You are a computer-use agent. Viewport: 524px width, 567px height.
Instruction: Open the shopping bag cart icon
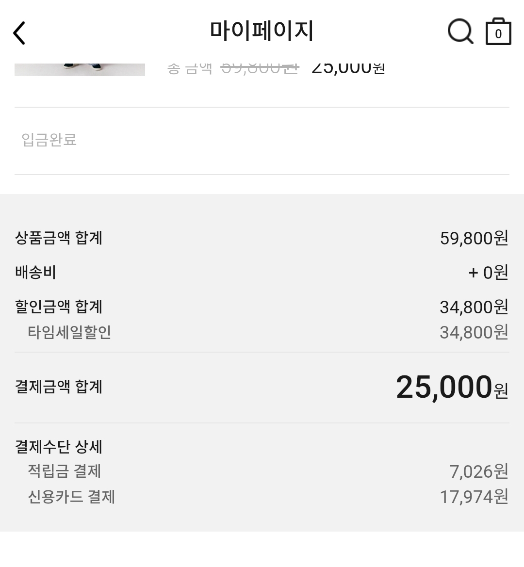point(498,32)
